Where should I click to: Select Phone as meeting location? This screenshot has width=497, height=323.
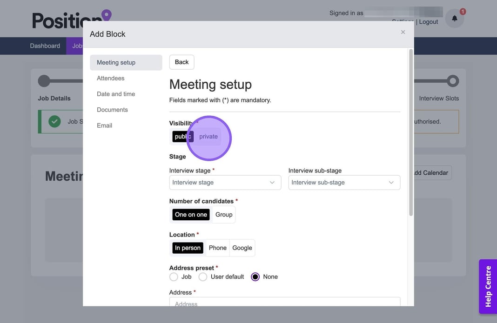pyautogui.click(x=217, y=248)
